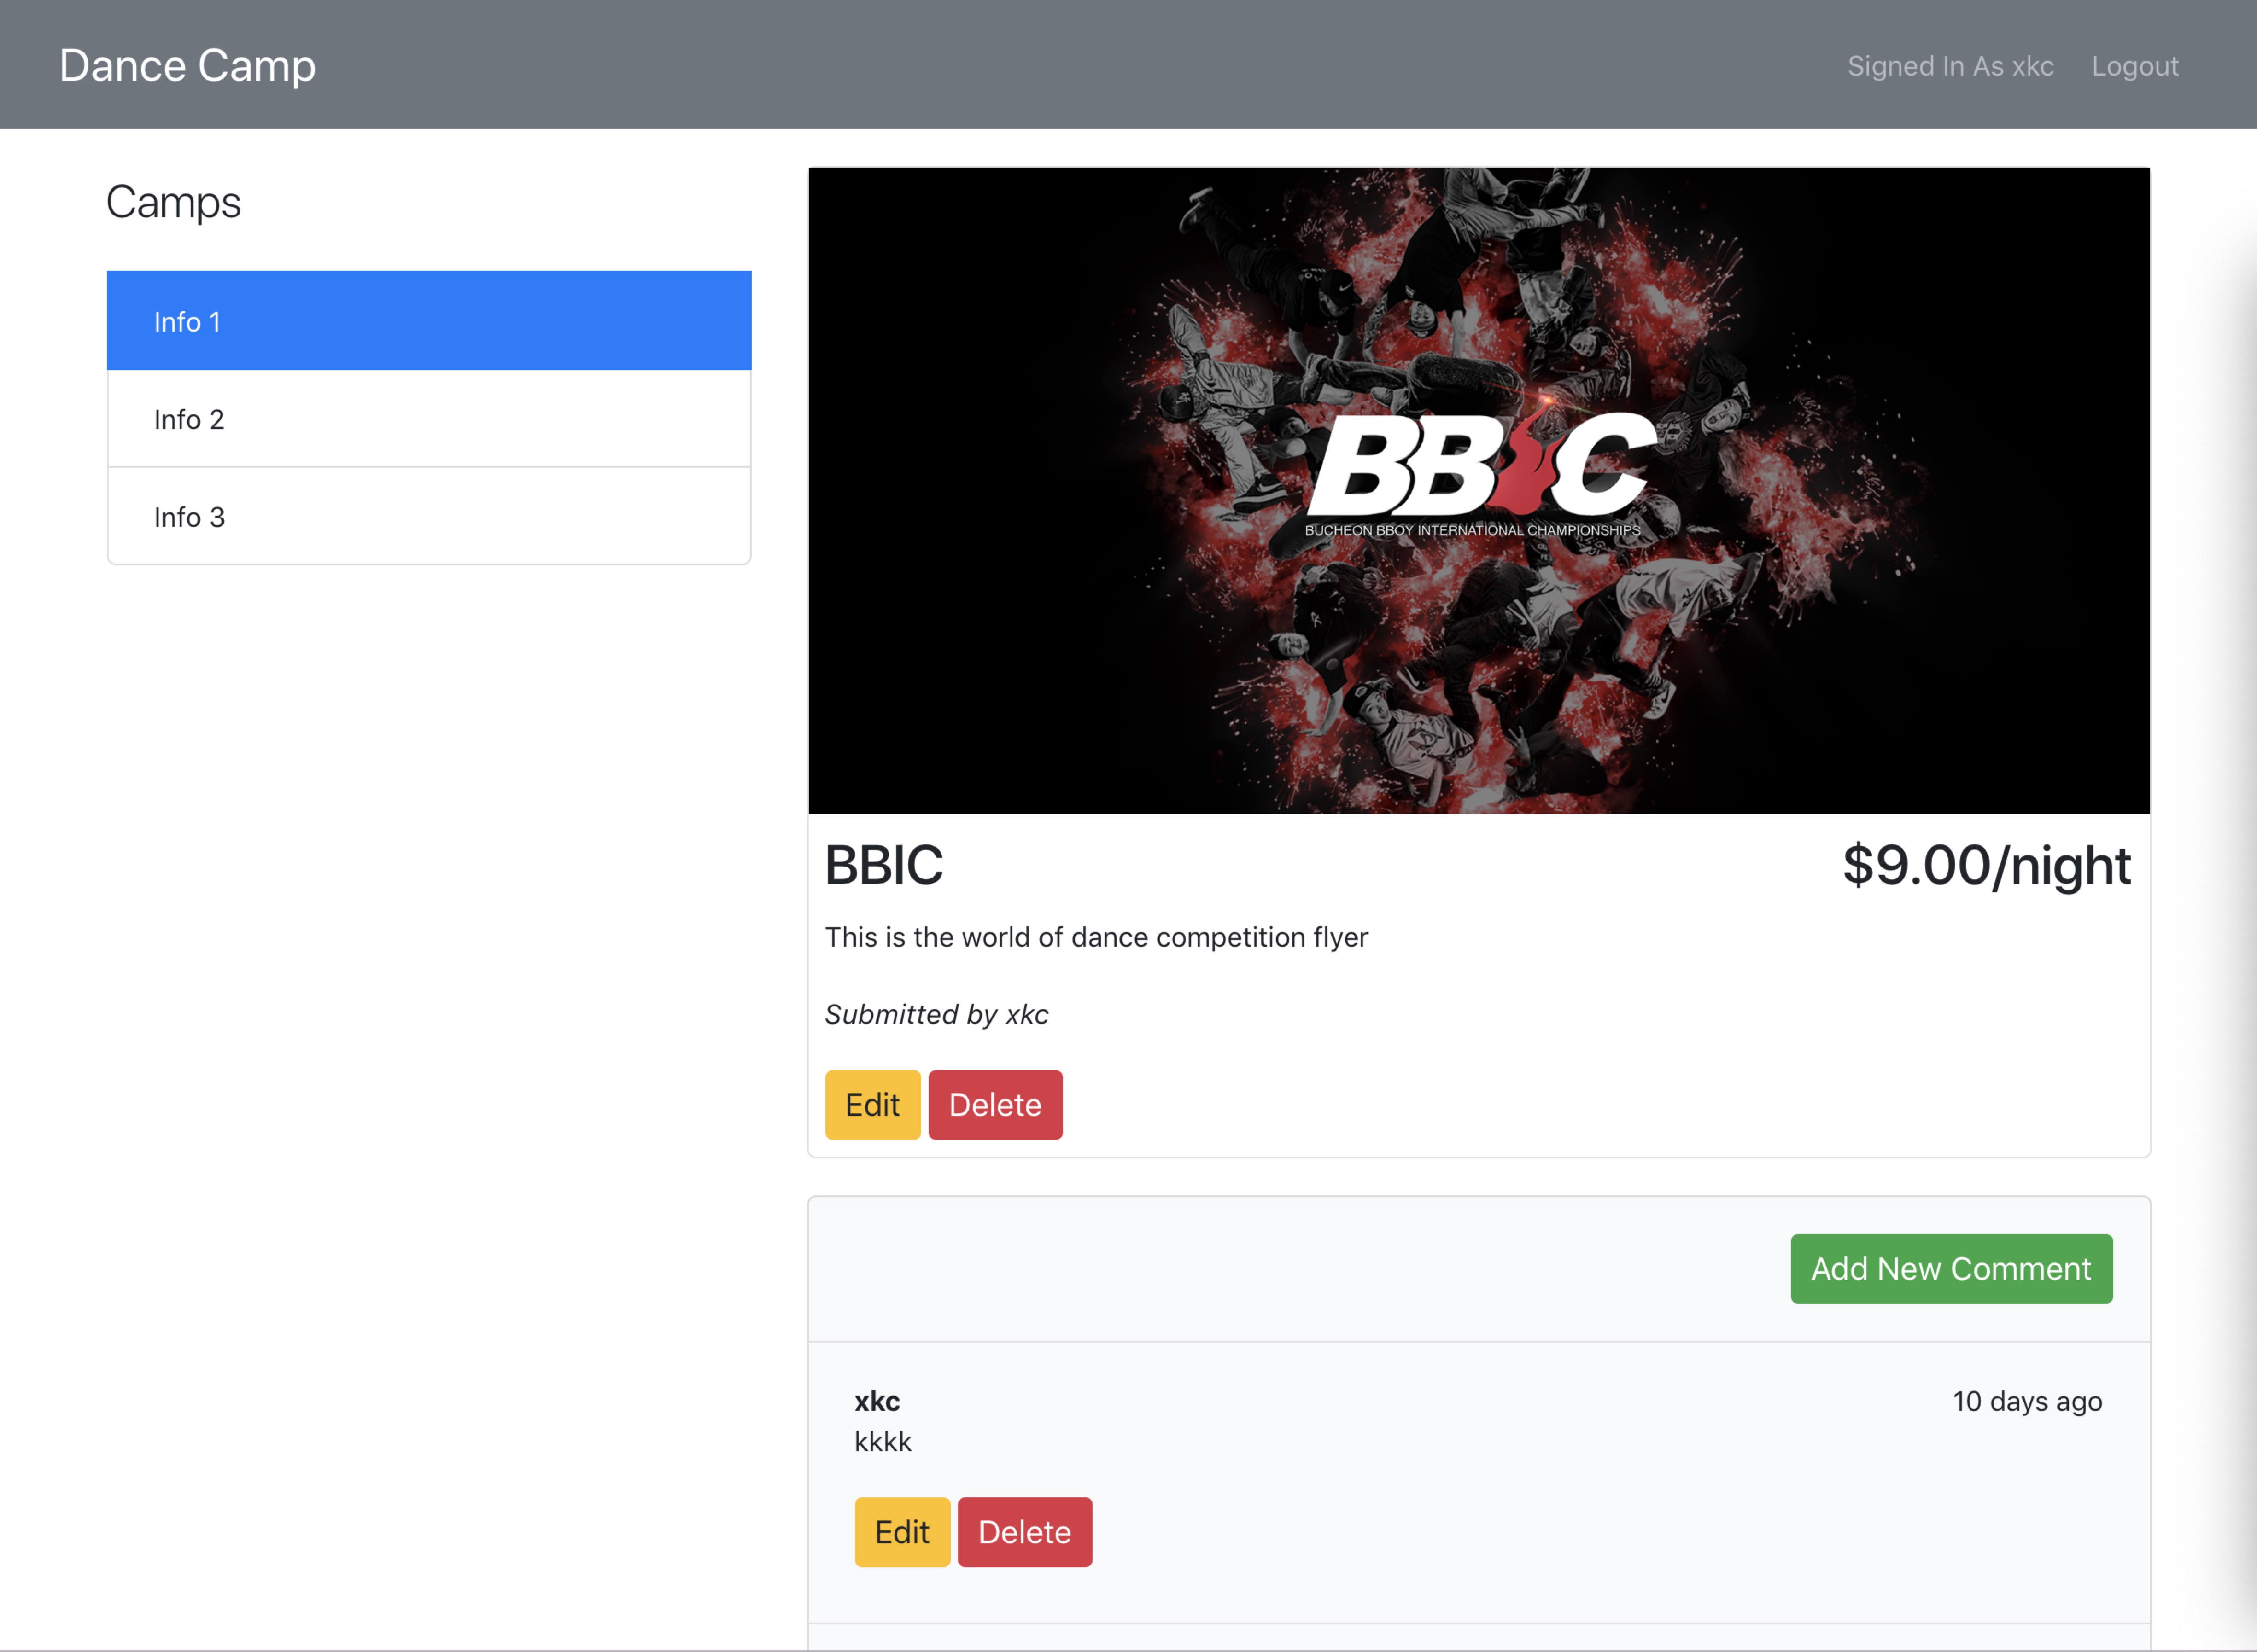Viewport: 2257px width, 1652px height.
Task: Select Info 1 in the Camps list
Action: (x=428, y=320)
